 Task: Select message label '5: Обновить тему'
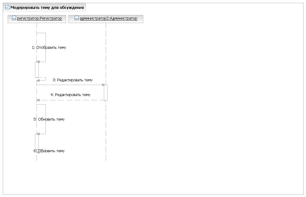[49, 119]
